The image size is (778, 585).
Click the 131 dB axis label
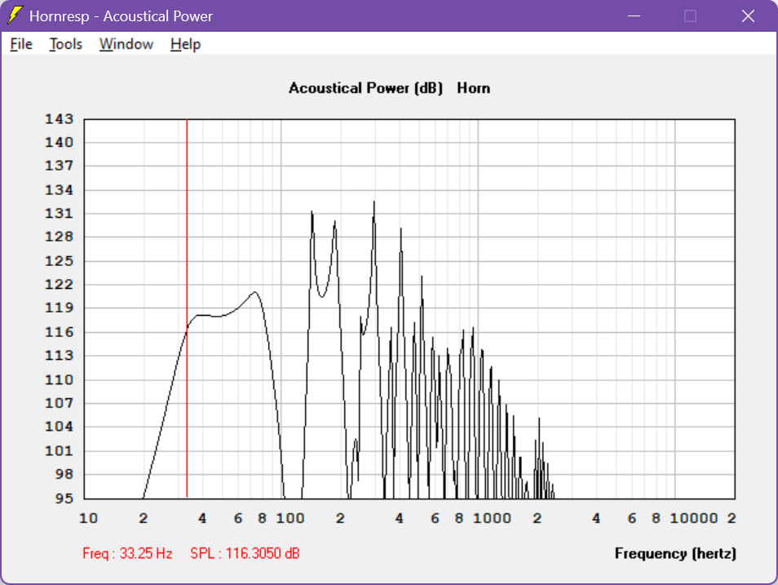(x=59, y=214)
